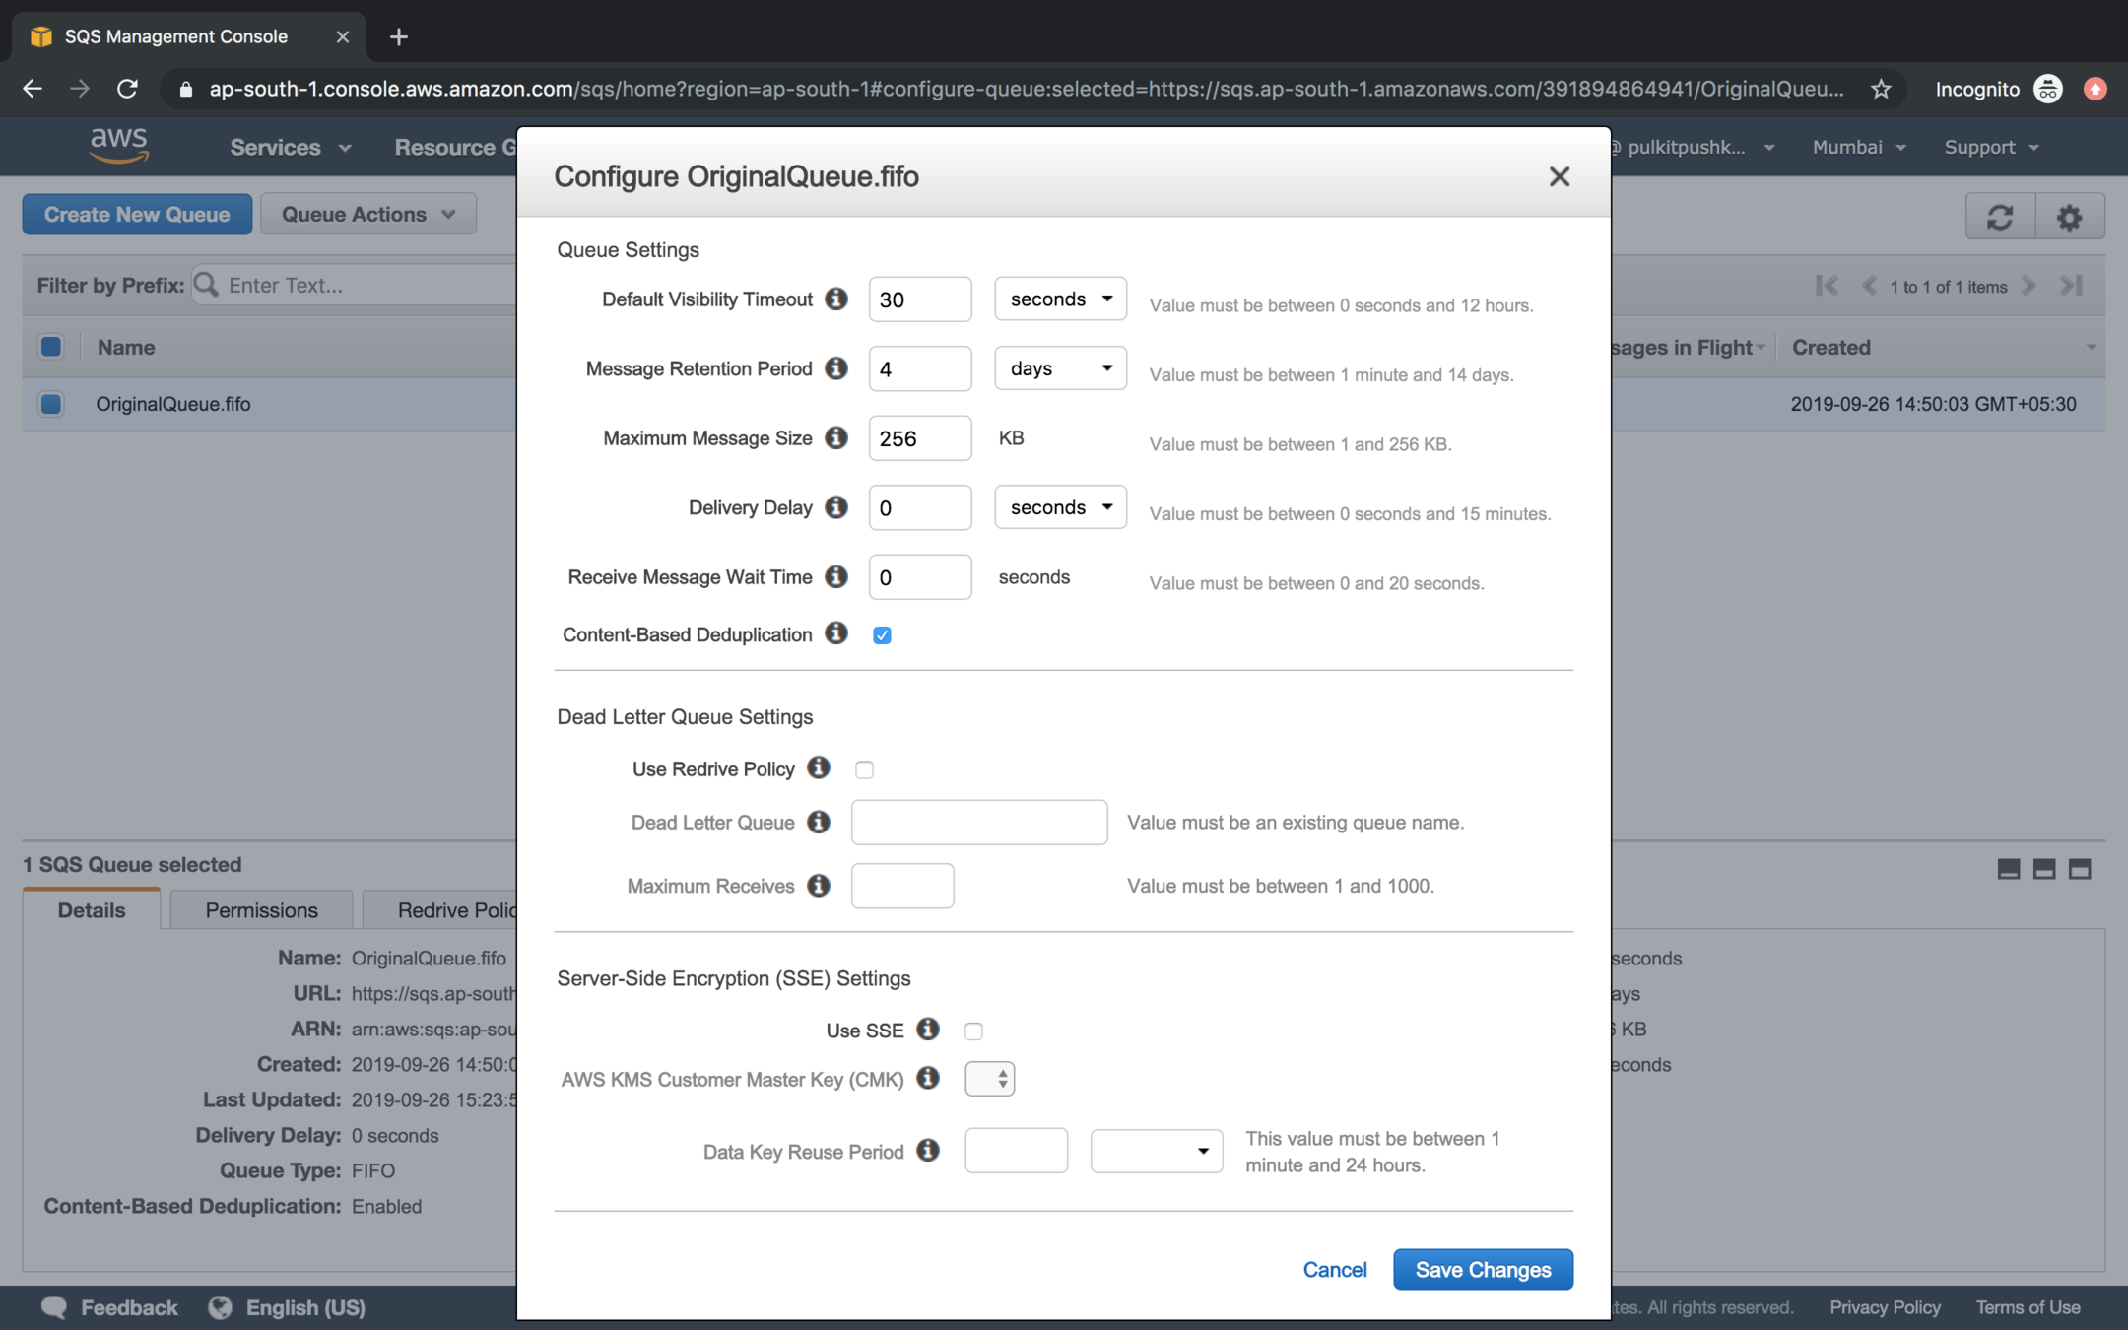The image size is (2128, 1330).
Task: Click the Save Changes button
Action: 1482,1269
